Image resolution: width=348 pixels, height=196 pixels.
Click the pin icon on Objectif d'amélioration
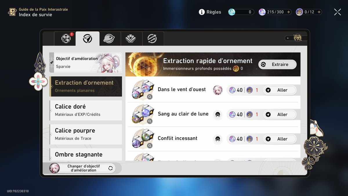pos(52,62)
